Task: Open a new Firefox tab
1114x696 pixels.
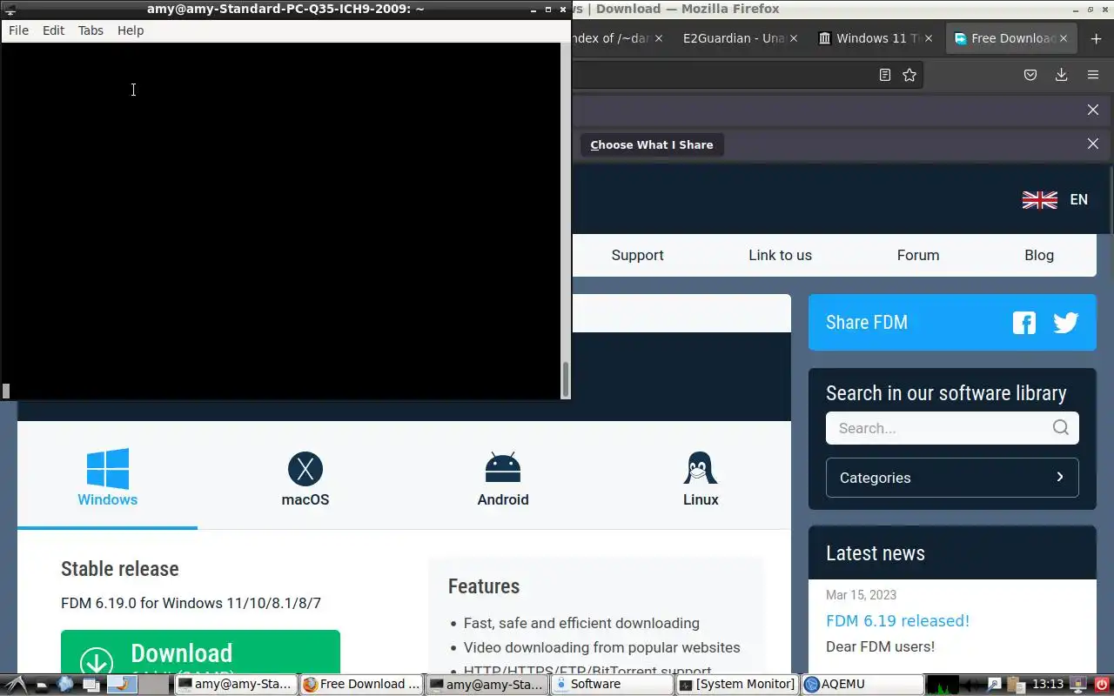Action: pyautogui.click(x=1095, y=38)
